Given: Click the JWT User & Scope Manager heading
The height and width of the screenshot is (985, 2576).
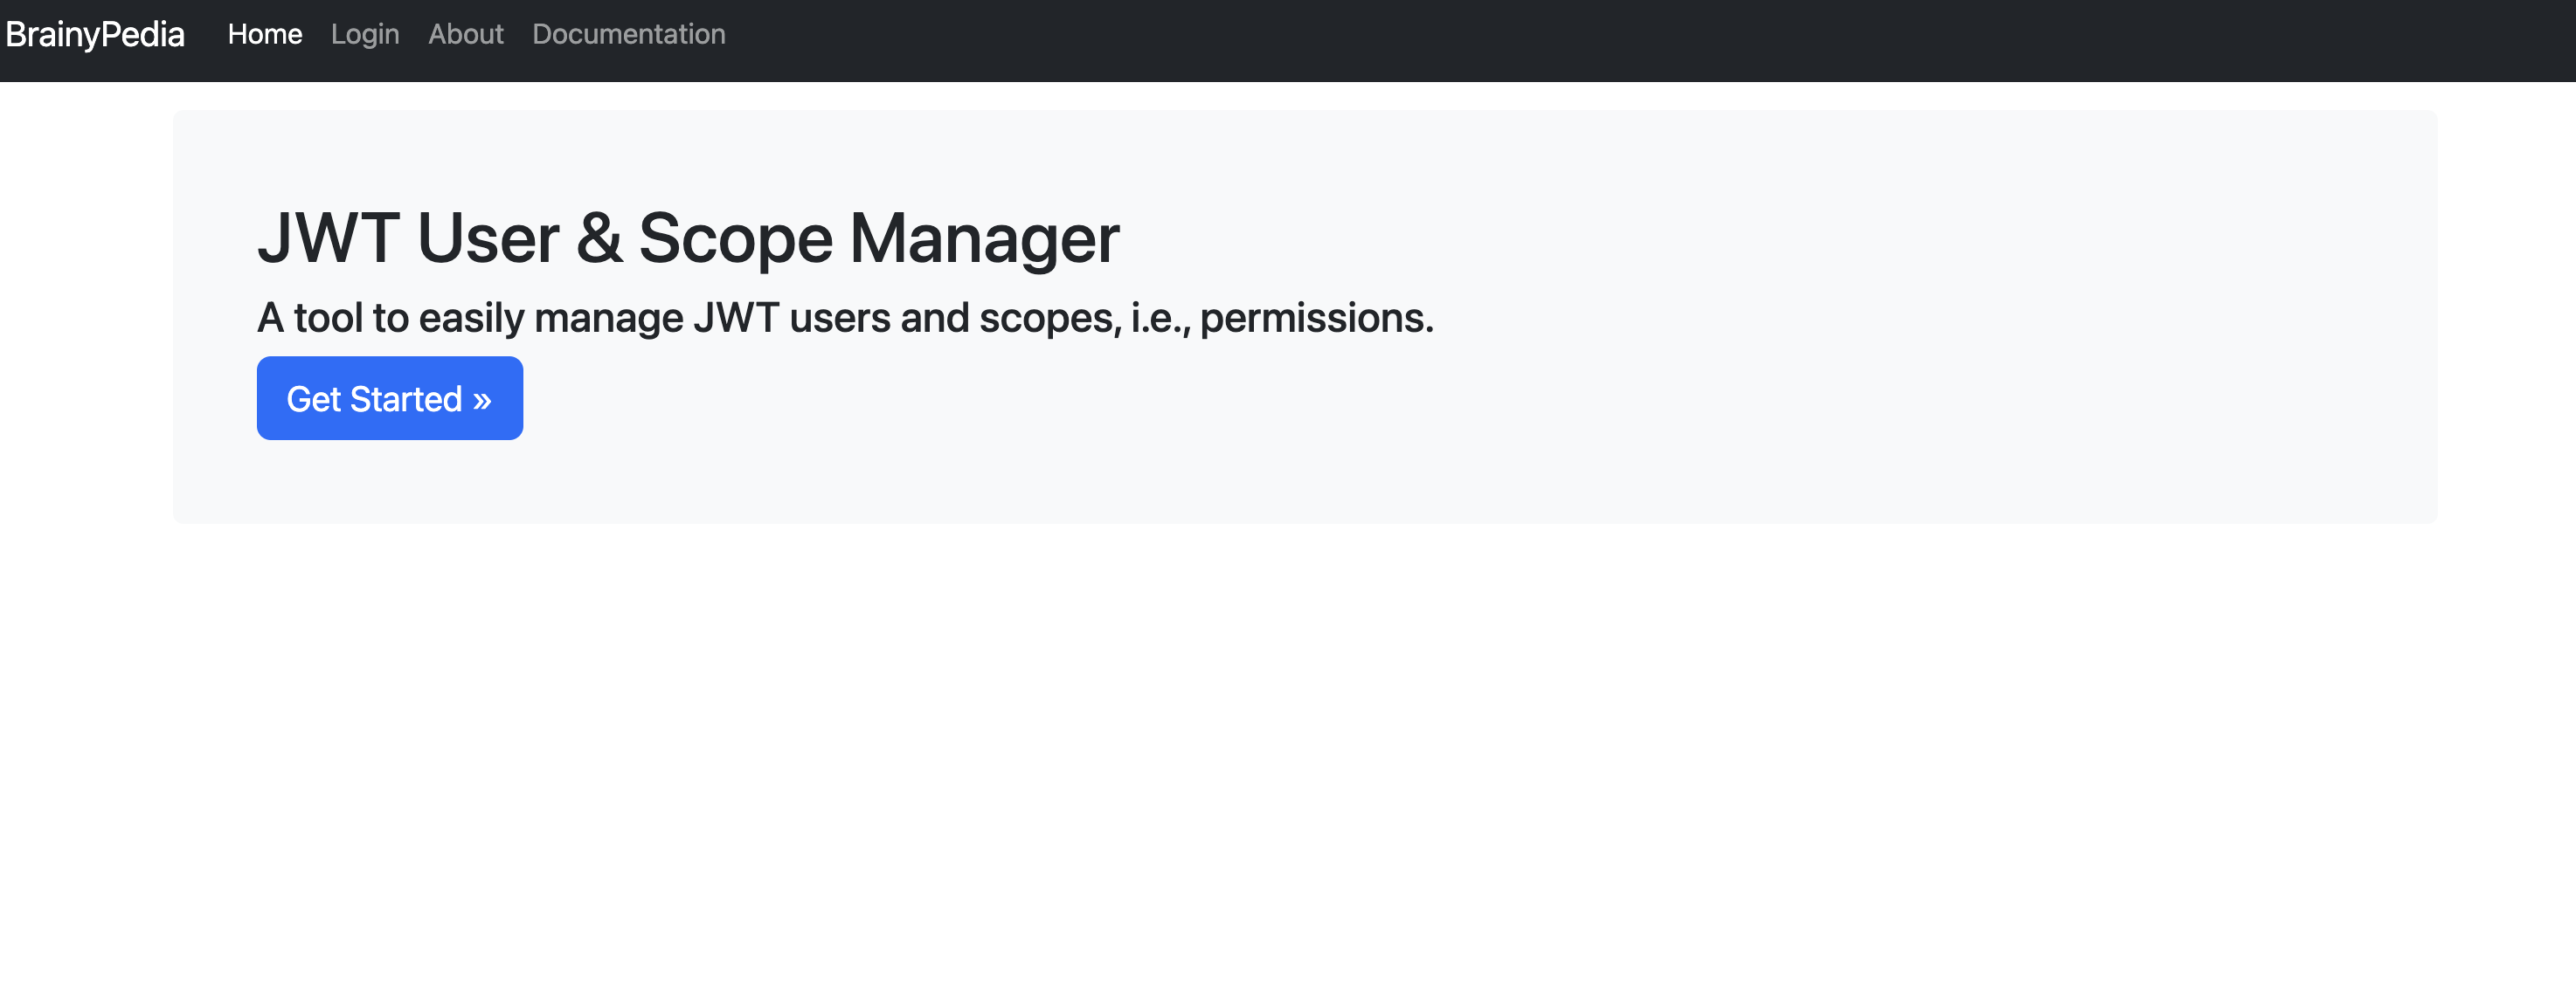Looking at the screenshot, I should 688,238.
